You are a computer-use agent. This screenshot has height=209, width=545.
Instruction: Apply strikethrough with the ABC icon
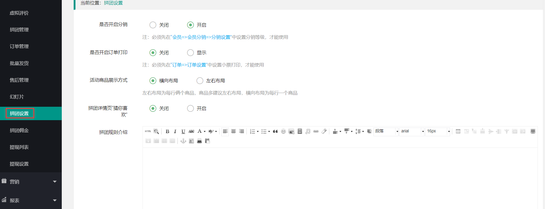click(191, 131)
